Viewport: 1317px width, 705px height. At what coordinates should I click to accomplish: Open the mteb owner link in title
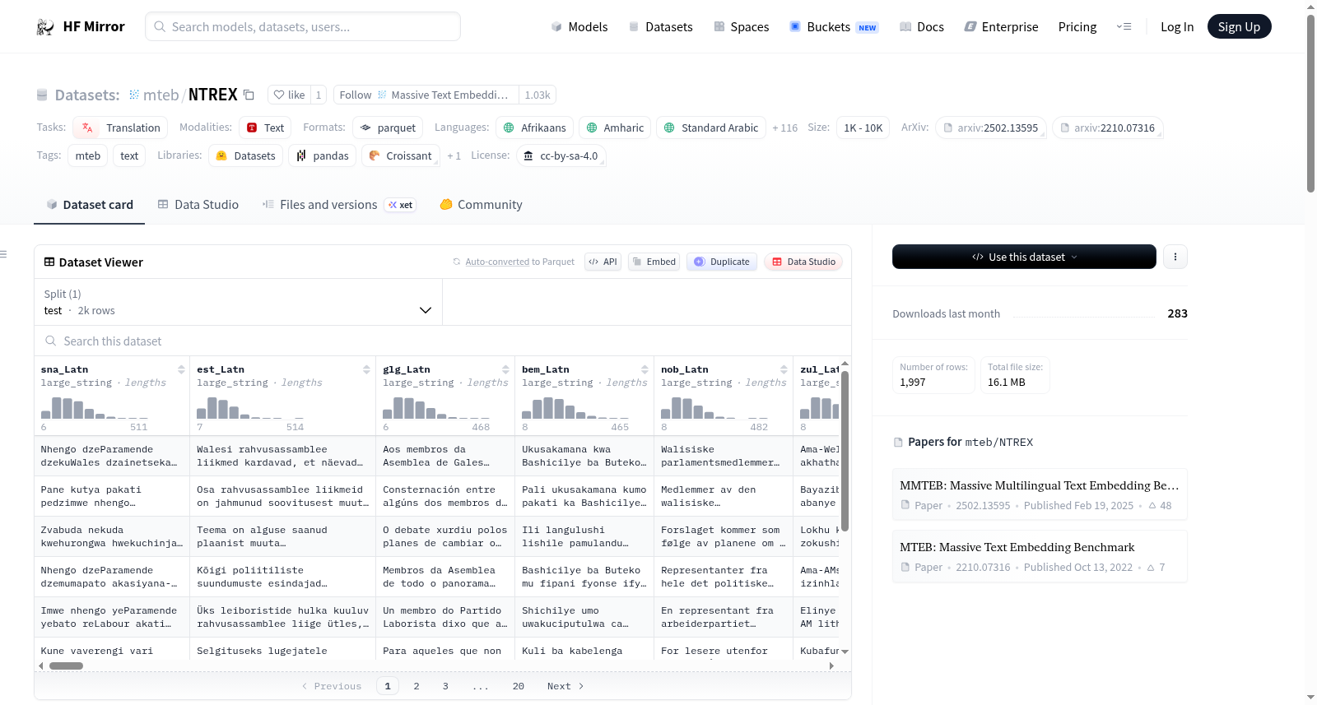tap(161, 95)
